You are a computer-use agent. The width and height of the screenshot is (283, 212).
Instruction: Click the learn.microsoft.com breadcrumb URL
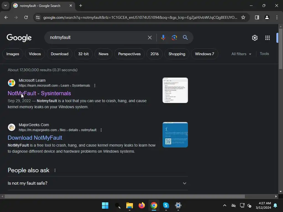click(54, 86)
